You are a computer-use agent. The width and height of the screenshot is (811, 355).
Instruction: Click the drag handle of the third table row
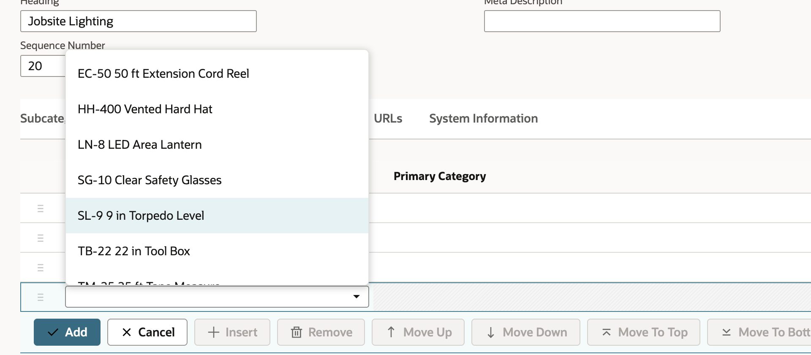[41, 268]
